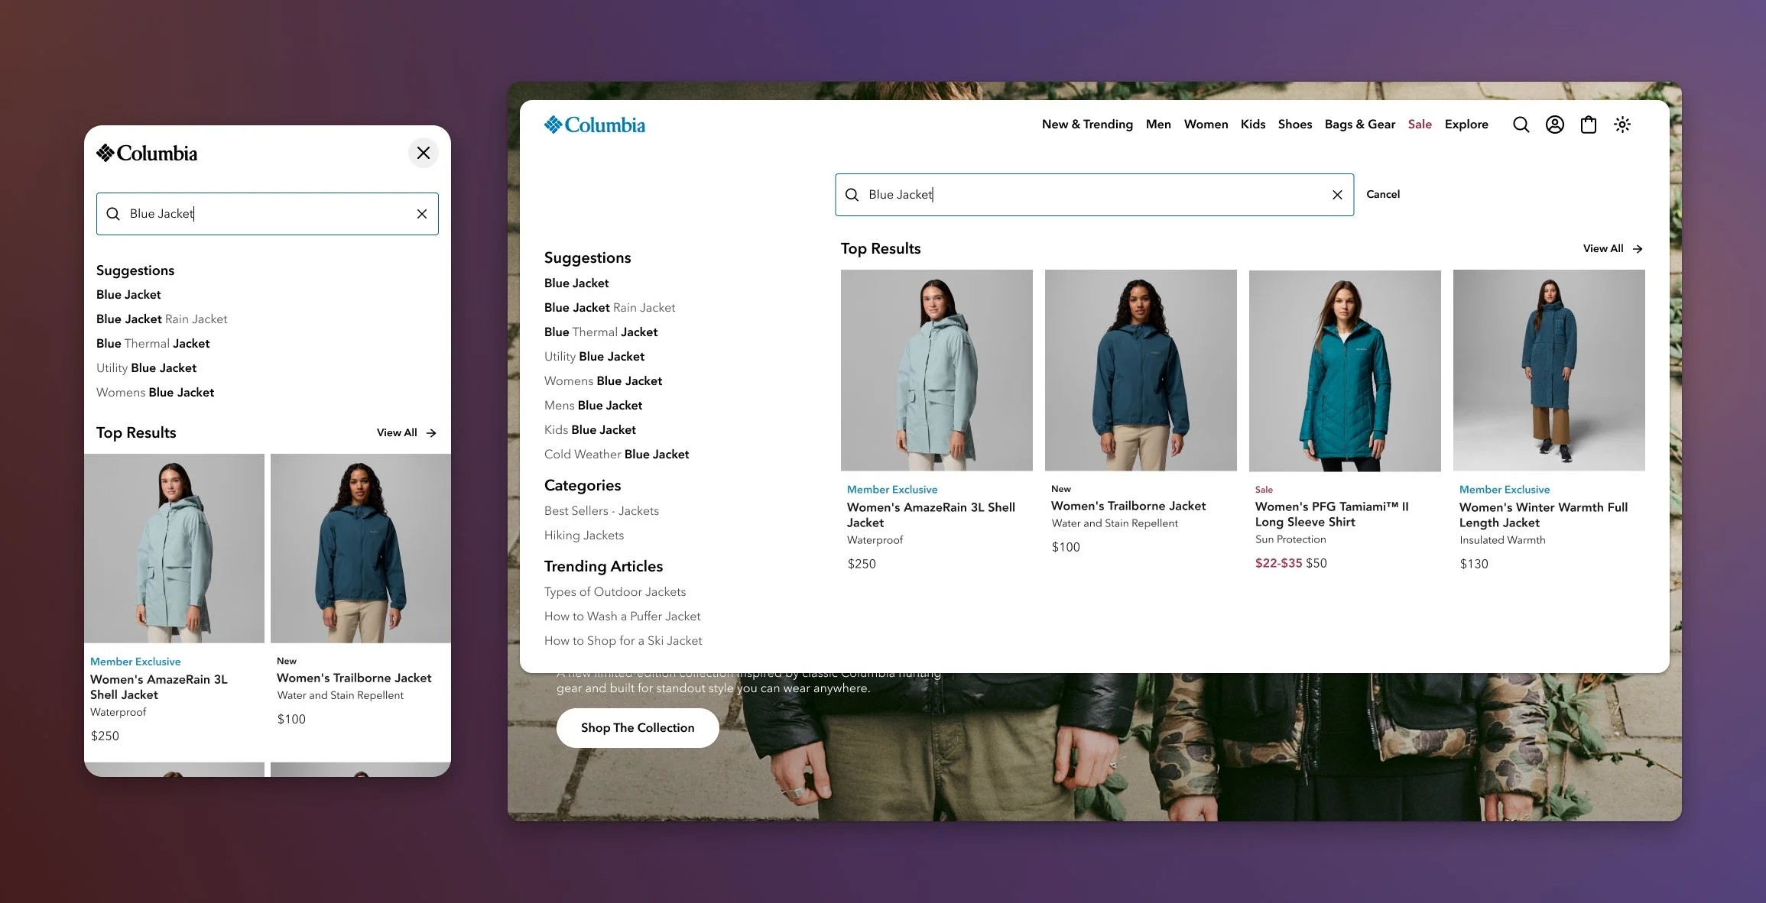Open the Women menu
The image size is (1766, 903).
coord(1206,125)
